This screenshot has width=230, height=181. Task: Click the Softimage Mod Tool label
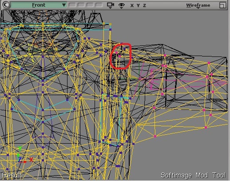[x=193, y=175]
